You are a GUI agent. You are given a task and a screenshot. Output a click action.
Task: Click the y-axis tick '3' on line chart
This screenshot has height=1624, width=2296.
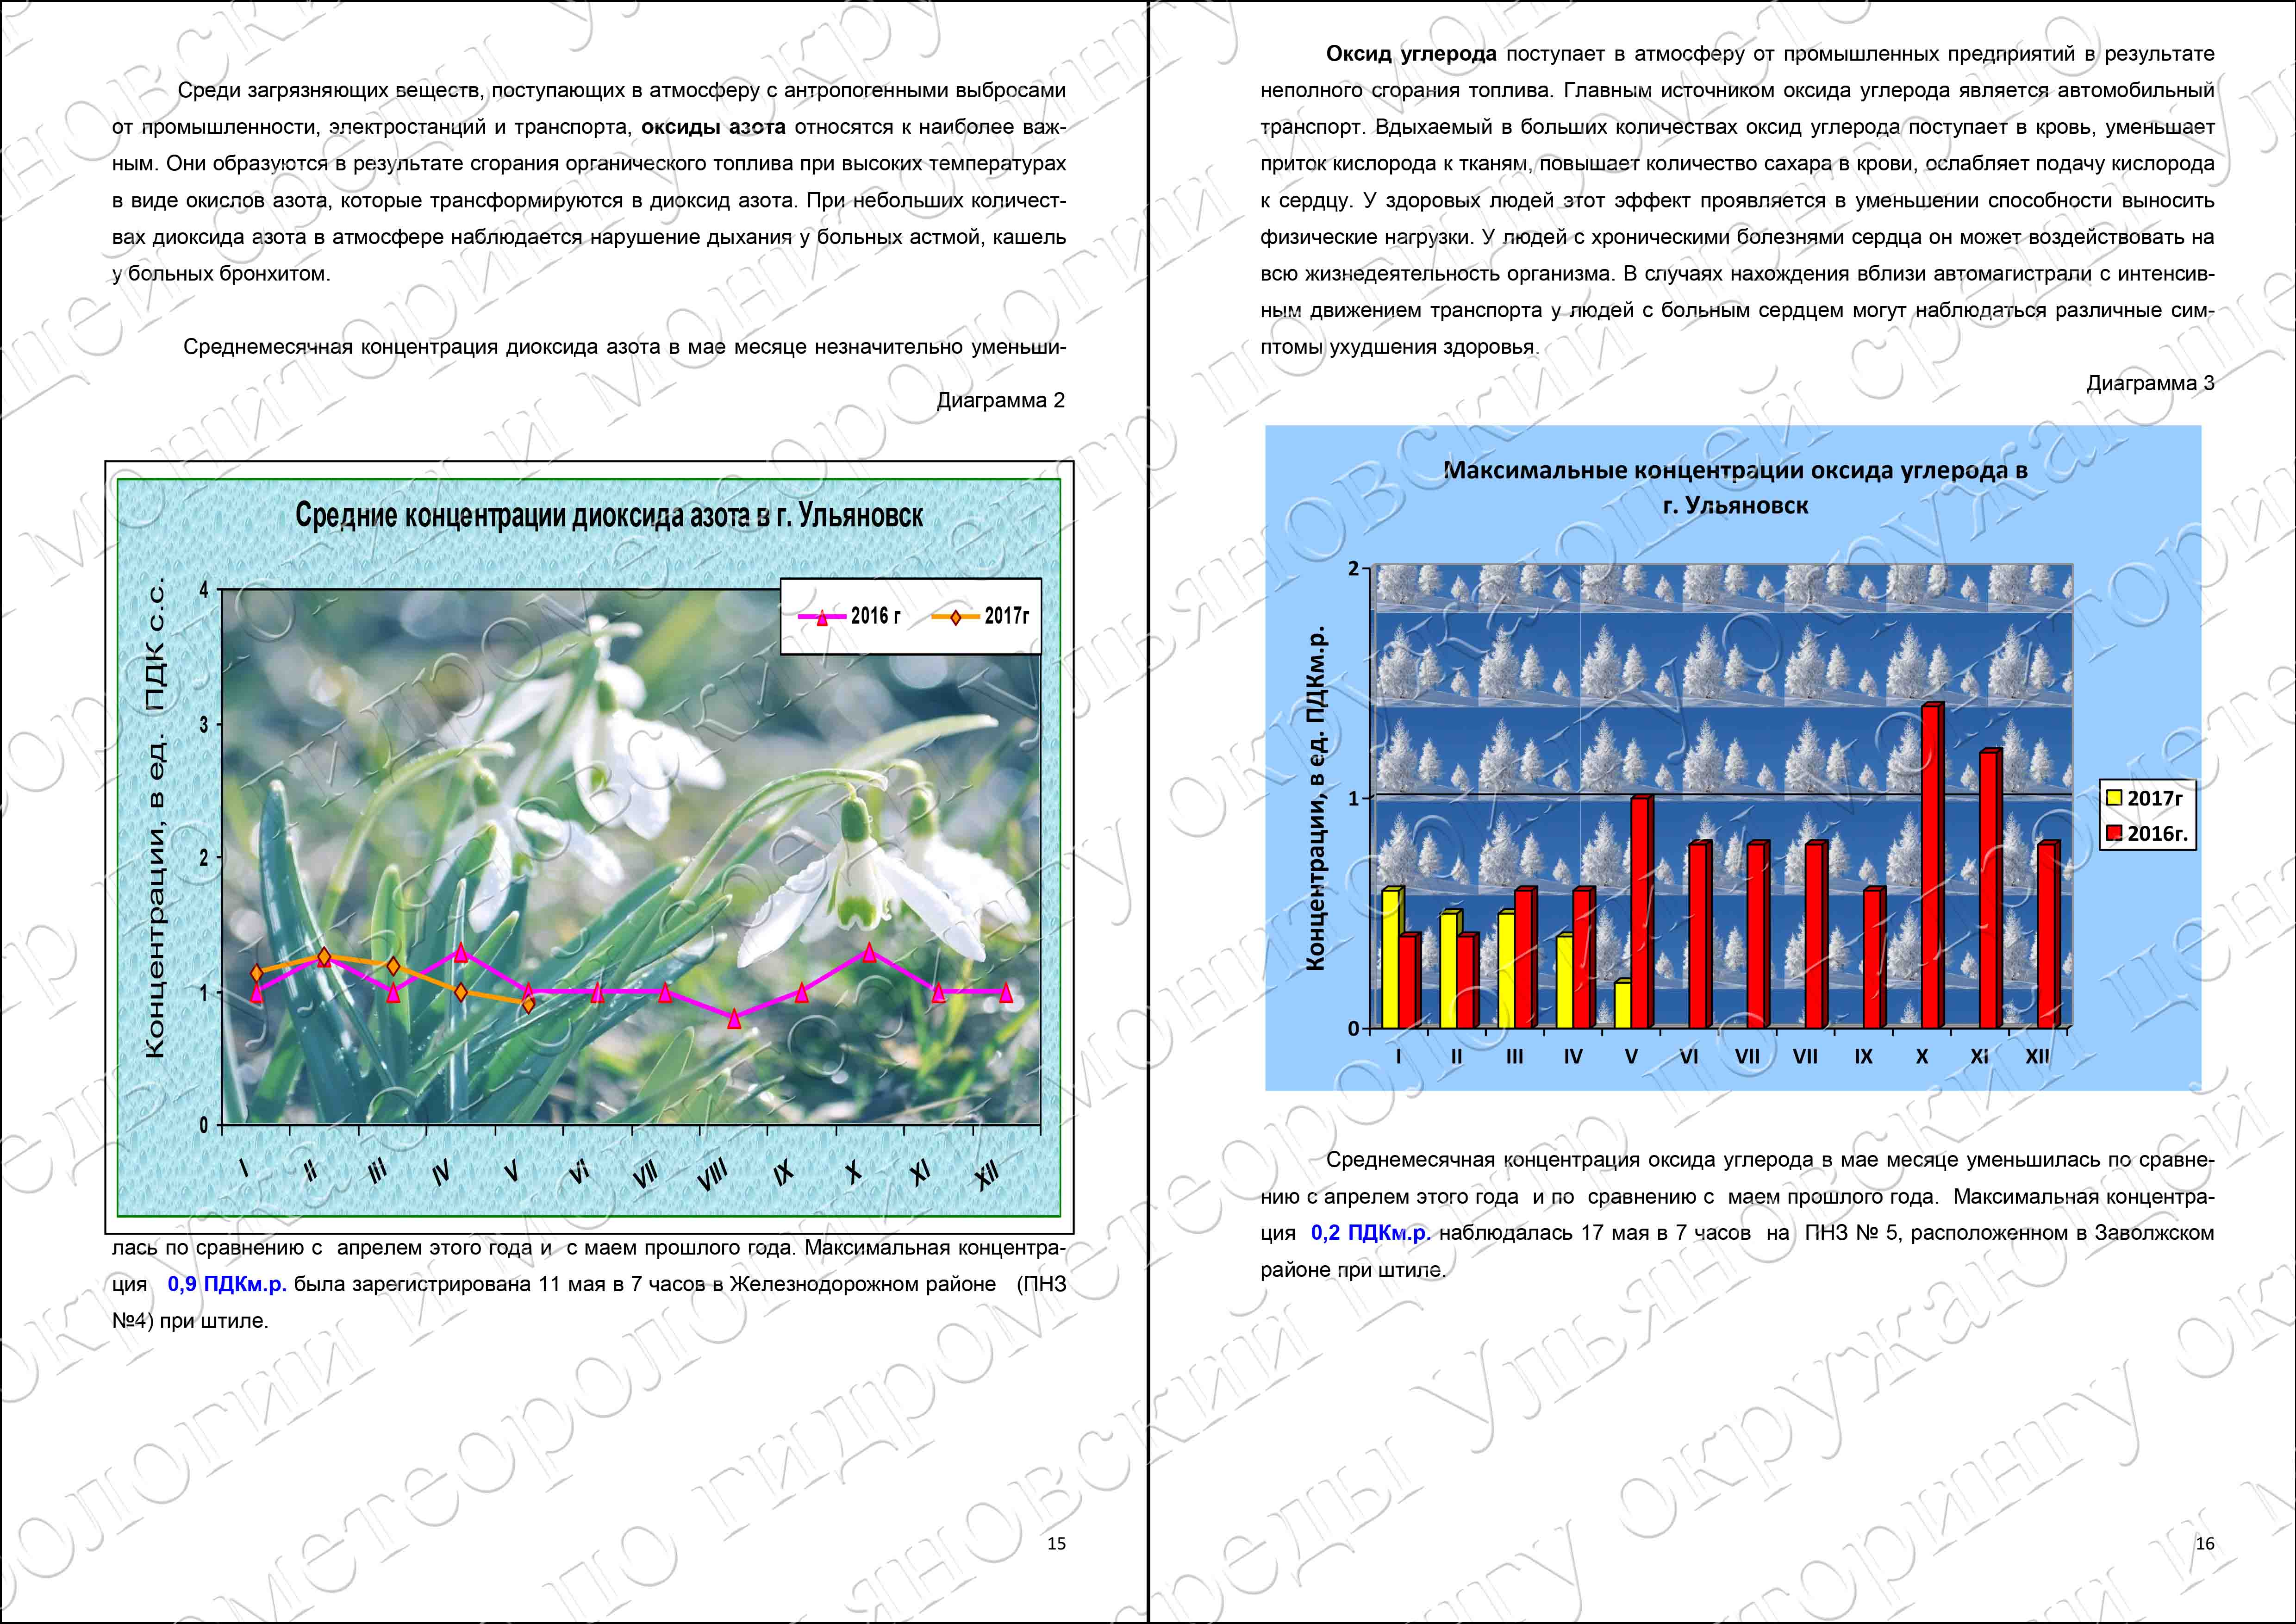204,724
